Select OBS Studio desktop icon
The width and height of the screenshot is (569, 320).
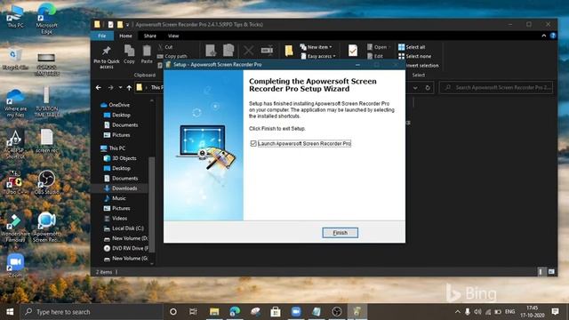(47, 182)
